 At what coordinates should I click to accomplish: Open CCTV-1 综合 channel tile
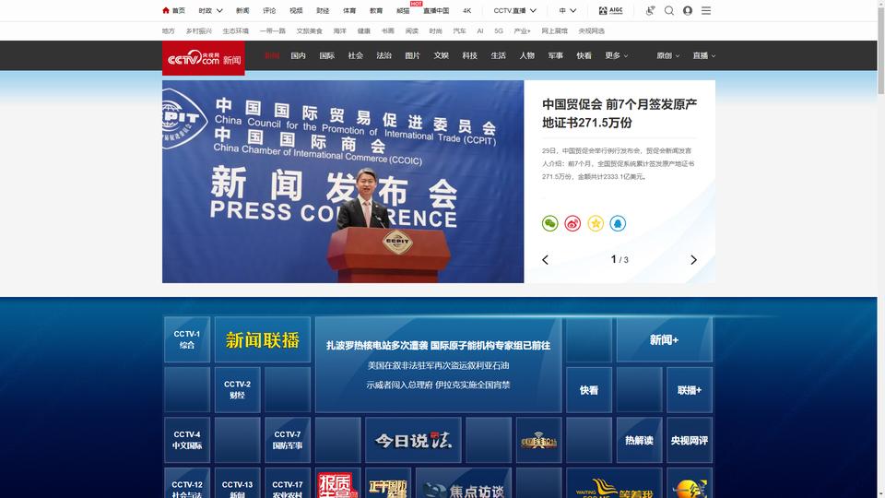187,340
